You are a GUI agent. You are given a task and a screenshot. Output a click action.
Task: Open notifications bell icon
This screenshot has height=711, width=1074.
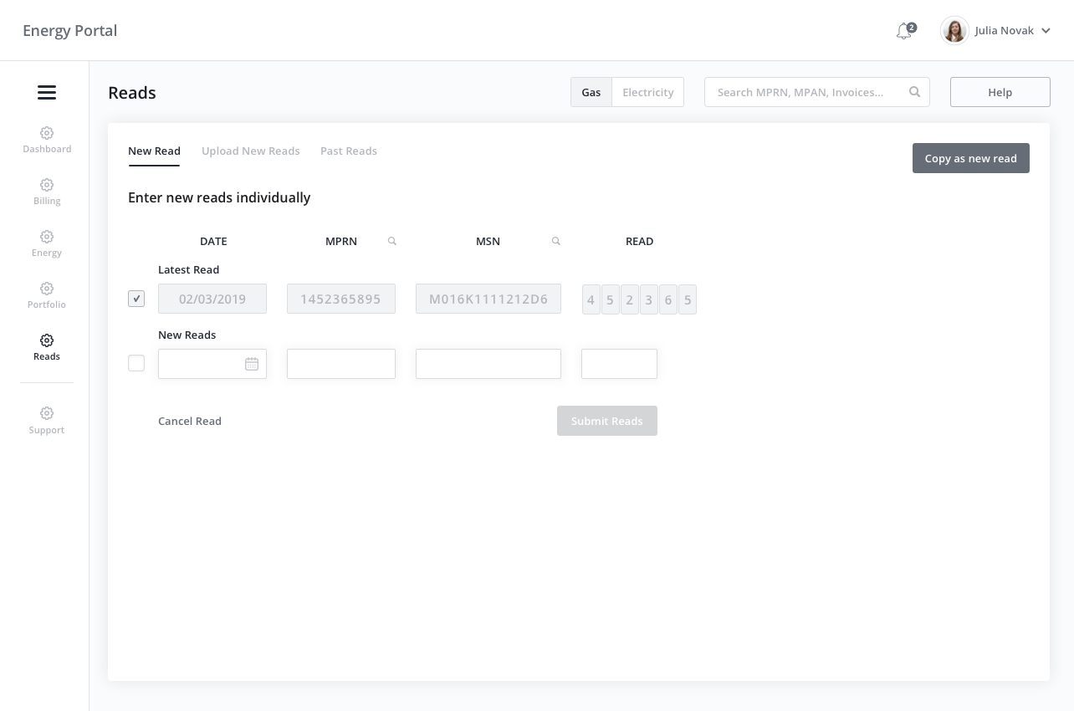click(x=904, y=31)
